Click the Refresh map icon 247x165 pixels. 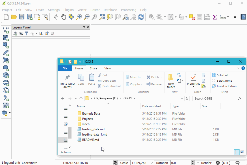141,17
